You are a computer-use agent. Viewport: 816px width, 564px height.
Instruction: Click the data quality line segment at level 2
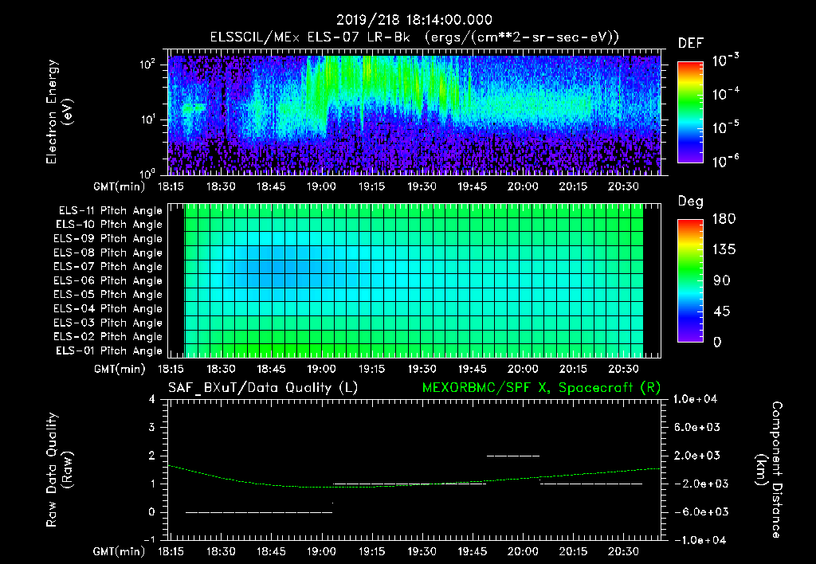[x=513, y=456]
